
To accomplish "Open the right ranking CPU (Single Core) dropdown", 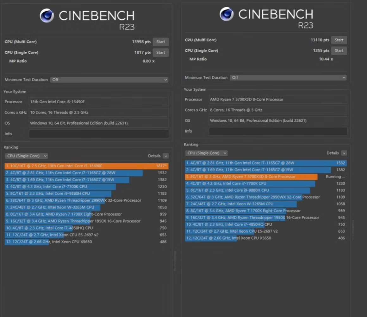I will (x=206, y=153).
